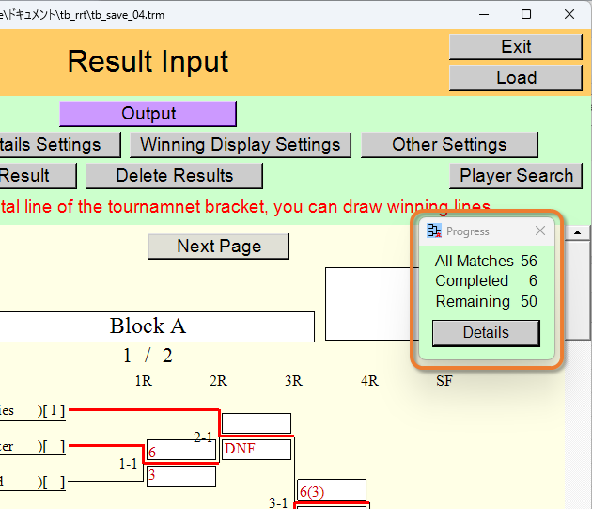
Task: Click the 'Remaining 50' text
Action: point(486,301)
